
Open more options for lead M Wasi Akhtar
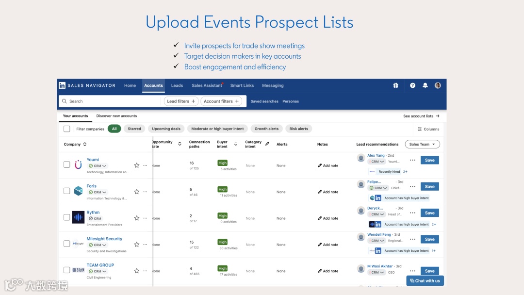(413, 271)
